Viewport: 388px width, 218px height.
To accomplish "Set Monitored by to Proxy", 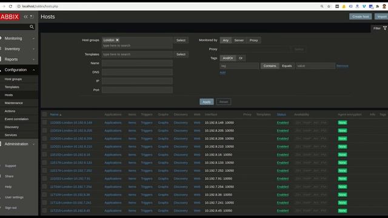I will 253,41.
